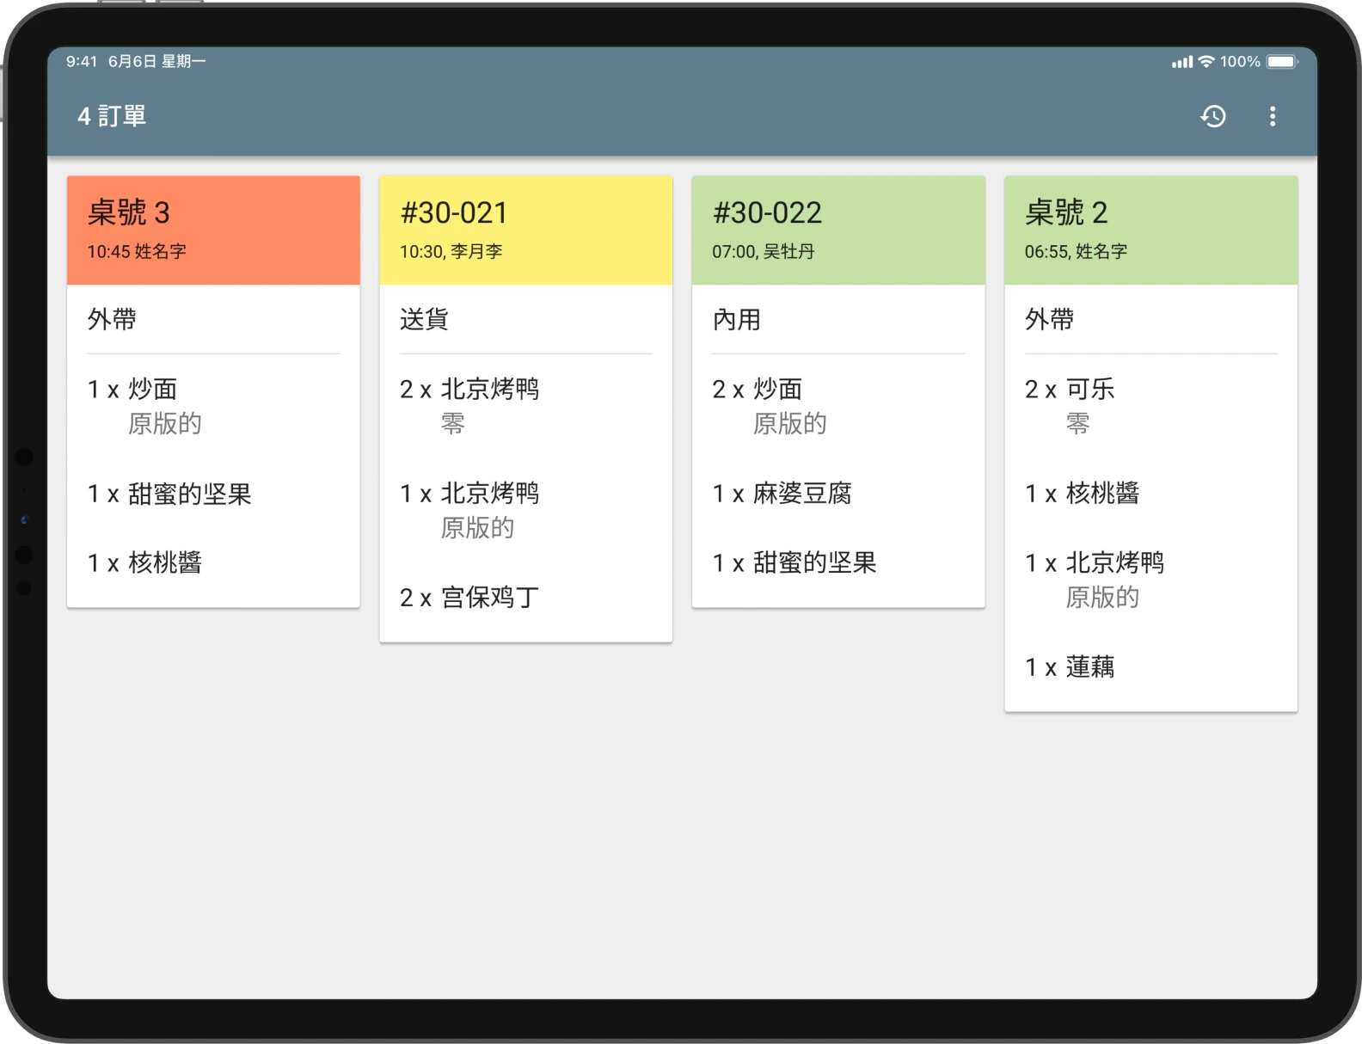Mark '1 x 北京烤鸭' in #30-021
The image size is (1362, 1044).
click(x=469, y=493)
